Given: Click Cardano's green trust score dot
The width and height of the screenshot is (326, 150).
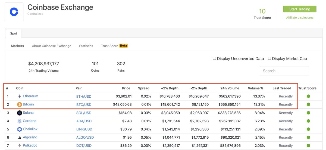Looking at the screenshot, I should pos(308,121).
